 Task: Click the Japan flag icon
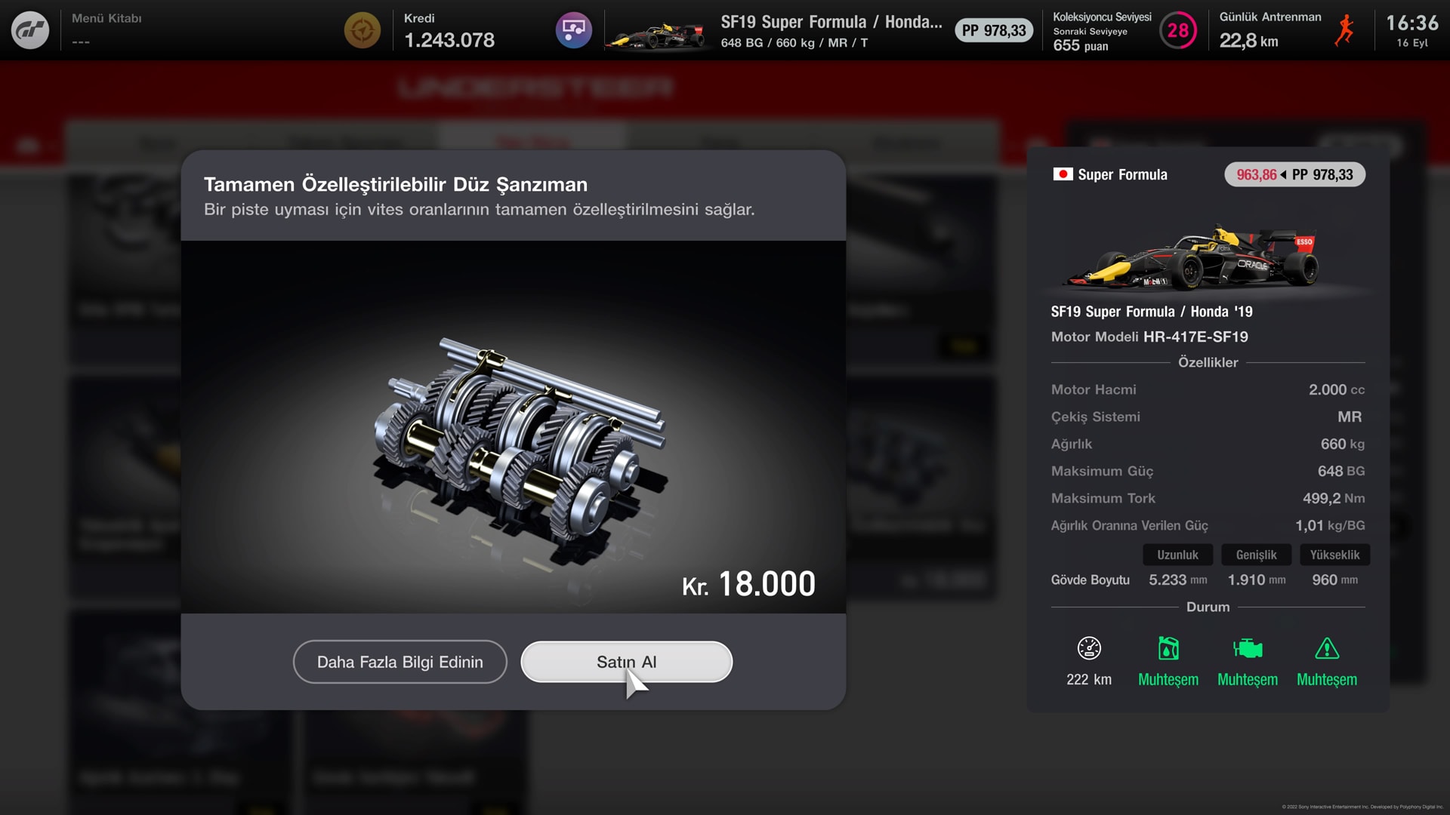click(1063, 174)
